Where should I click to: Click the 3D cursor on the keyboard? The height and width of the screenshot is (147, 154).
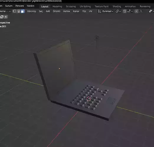tap(89, 98)
